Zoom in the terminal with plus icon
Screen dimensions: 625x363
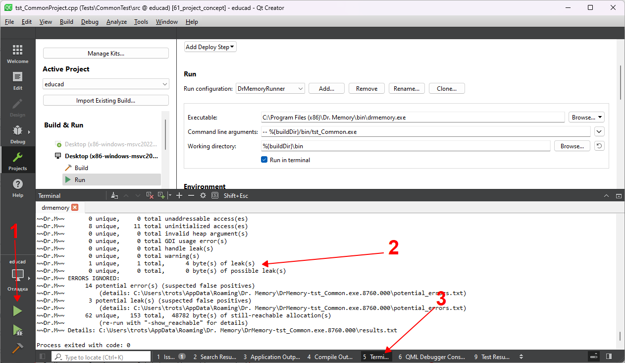click(x=179, y=196)
